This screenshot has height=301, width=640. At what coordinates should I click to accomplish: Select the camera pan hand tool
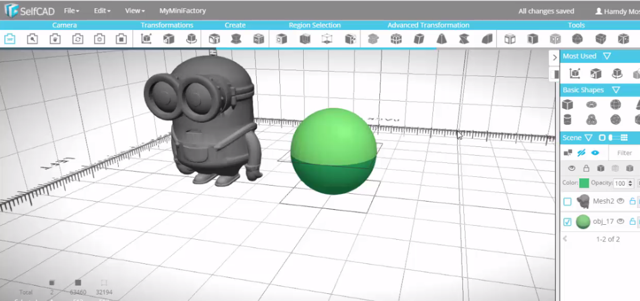[55, 39]
